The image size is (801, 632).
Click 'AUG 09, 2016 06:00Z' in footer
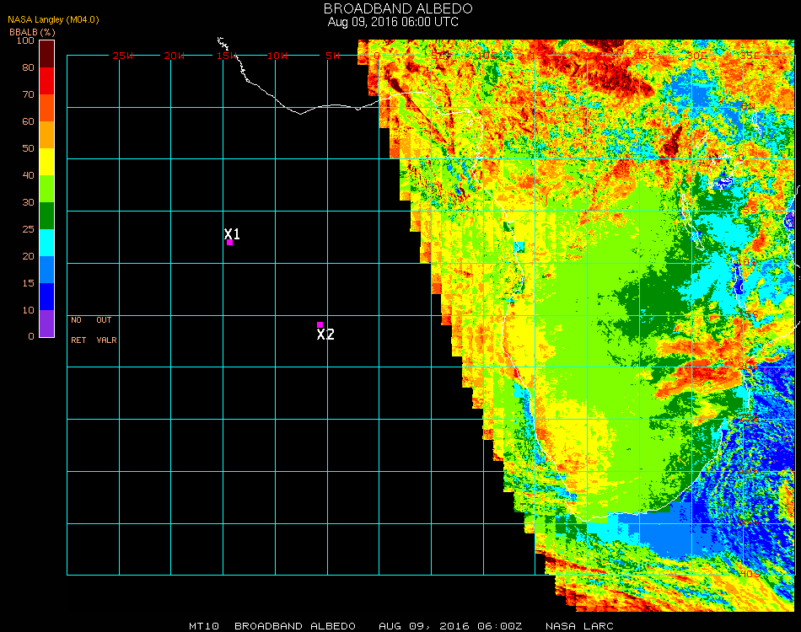pyautogui.click(x=450, y=626)
